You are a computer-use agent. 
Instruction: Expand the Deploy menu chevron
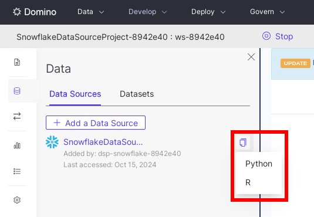click(x=223, y=12)
